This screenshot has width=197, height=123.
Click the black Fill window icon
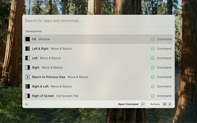pos(28,39)
